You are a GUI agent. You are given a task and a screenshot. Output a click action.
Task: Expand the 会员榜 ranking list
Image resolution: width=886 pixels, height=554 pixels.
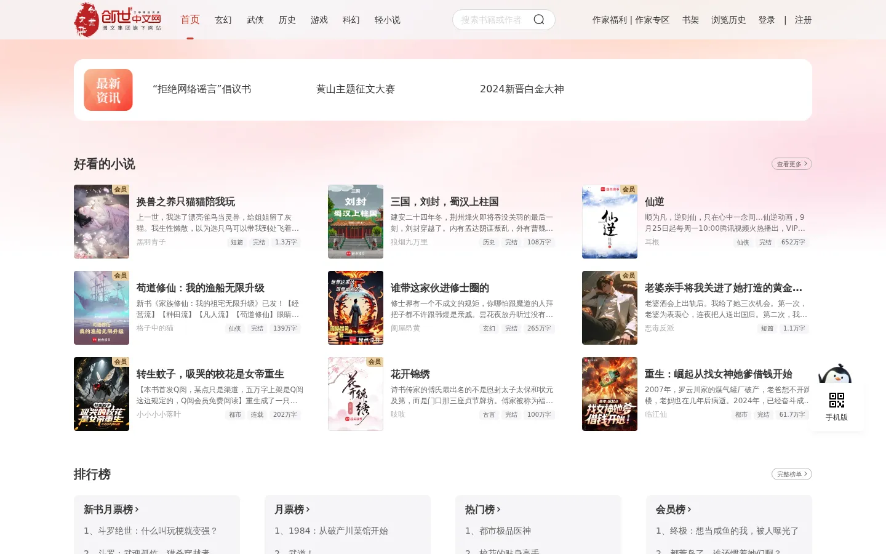pos(674,510)
